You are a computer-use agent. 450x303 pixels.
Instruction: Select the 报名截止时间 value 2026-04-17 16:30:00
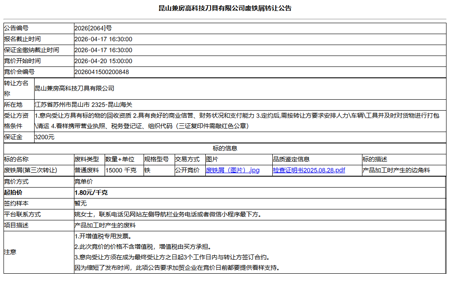[x=103, y=39]
